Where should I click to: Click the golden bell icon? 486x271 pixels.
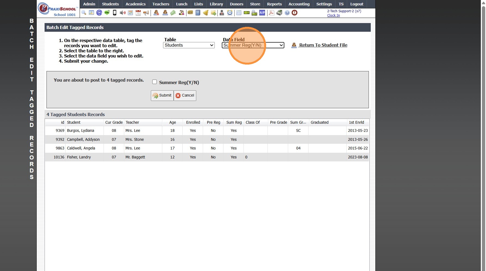(206, 13)
